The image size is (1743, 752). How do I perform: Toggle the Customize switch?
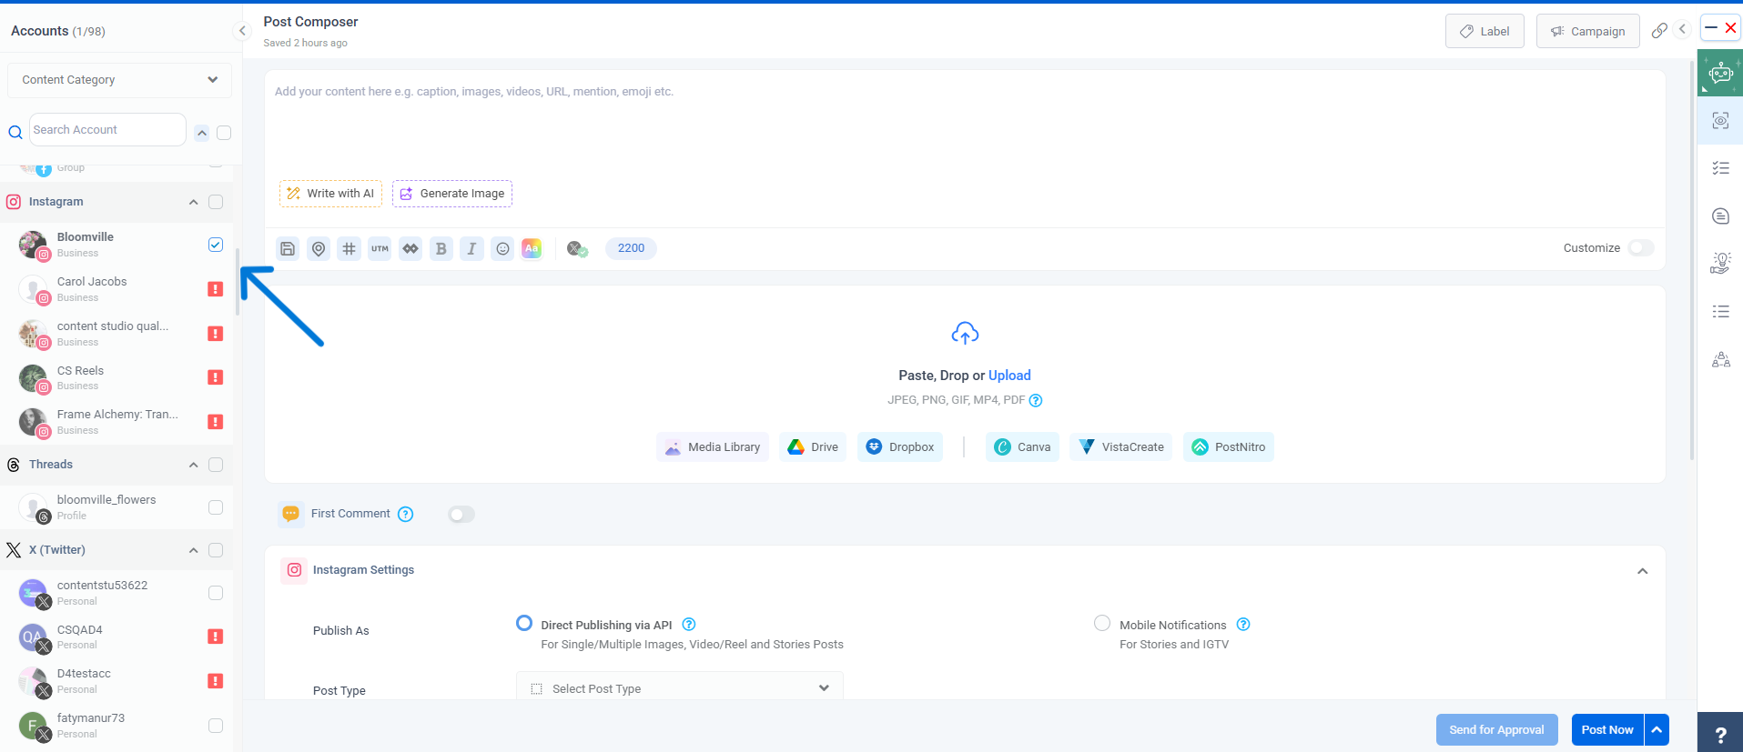click(1641, 248)
